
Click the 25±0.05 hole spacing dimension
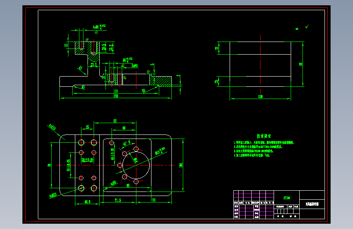tap(88, 160)
